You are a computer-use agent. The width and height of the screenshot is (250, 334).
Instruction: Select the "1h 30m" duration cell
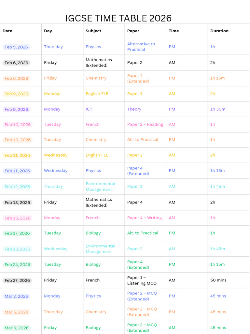pos(218,109)
